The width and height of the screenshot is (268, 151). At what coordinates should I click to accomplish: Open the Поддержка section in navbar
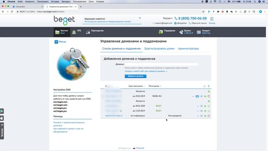pos(167,32)
